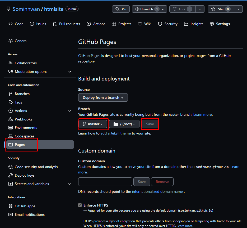Click the Secrets and variables asterisk icon
Image resolution: width=247 pixels, height=228 pixels.
coord(11,184)
